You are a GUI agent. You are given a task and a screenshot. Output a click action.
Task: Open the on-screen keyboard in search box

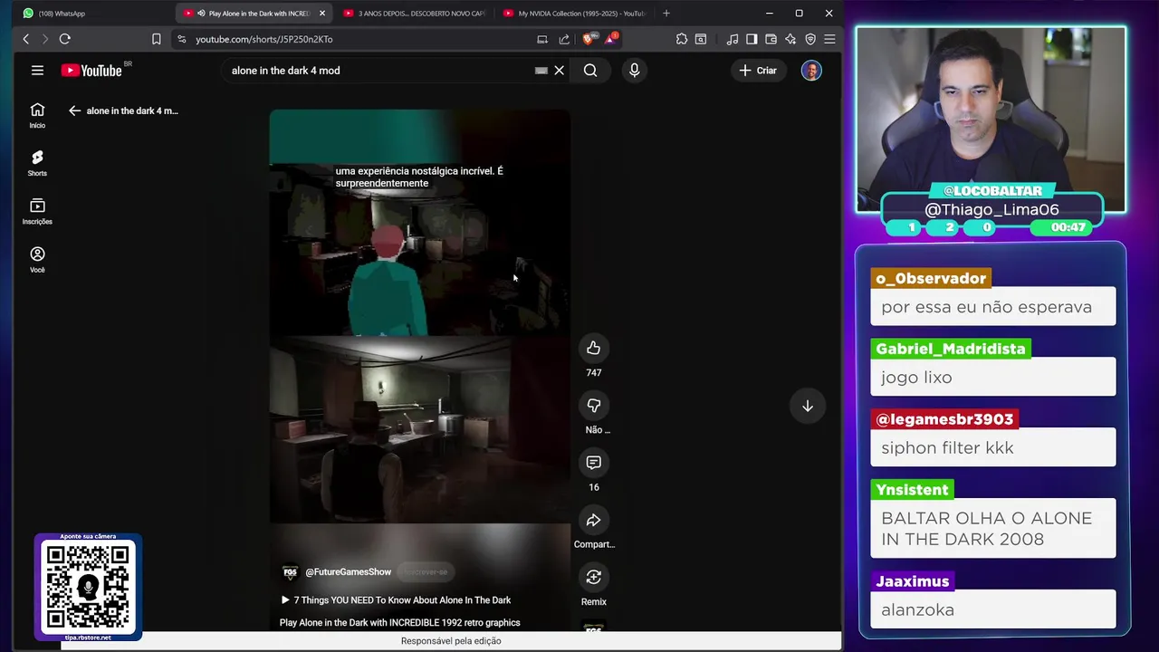[x=541, y=70]
